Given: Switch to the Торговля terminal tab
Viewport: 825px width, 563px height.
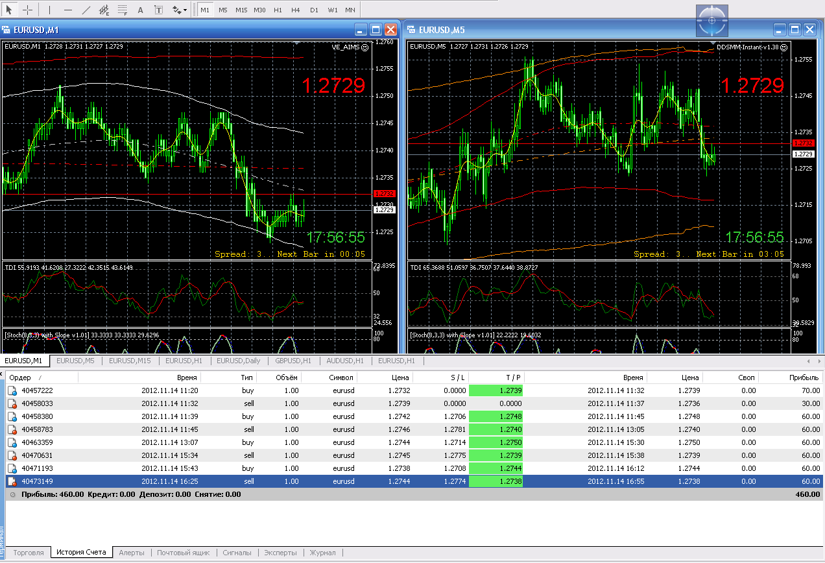Looking at the screenshot, I should point(29,553).
